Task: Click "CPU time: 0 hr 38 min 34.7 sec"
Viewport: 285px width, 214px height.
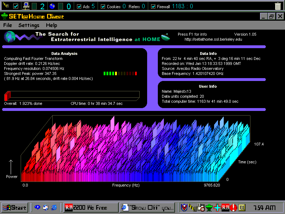Action: point(97,103)
